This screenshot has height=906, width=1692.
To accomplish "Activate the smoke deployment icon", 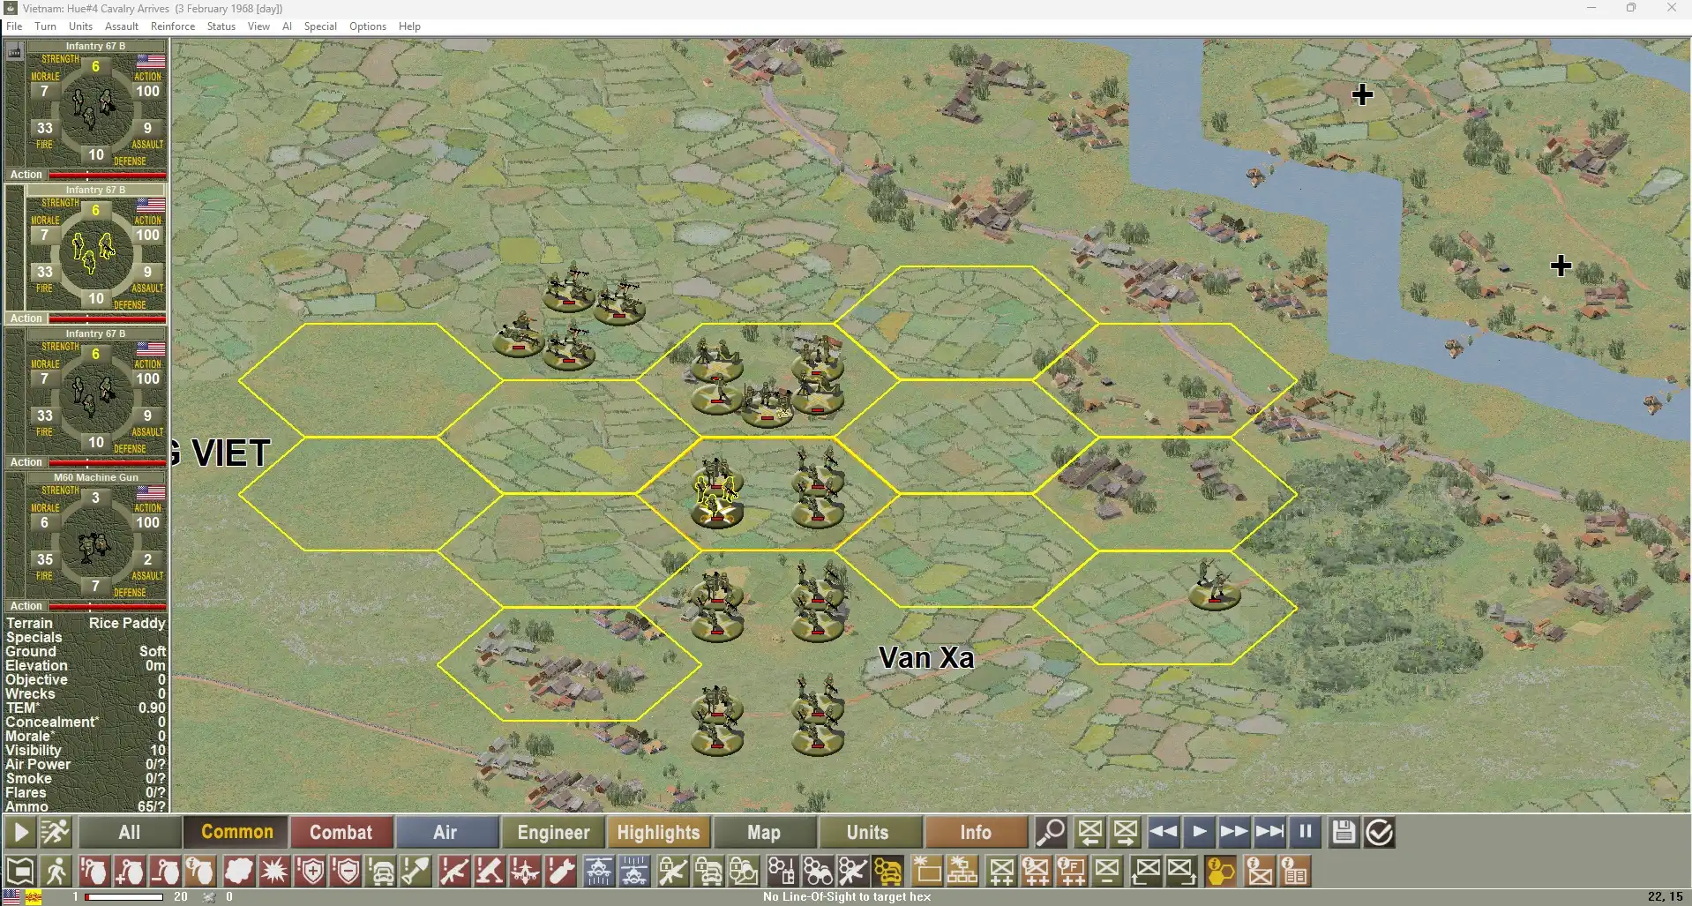I will point(238,871).
